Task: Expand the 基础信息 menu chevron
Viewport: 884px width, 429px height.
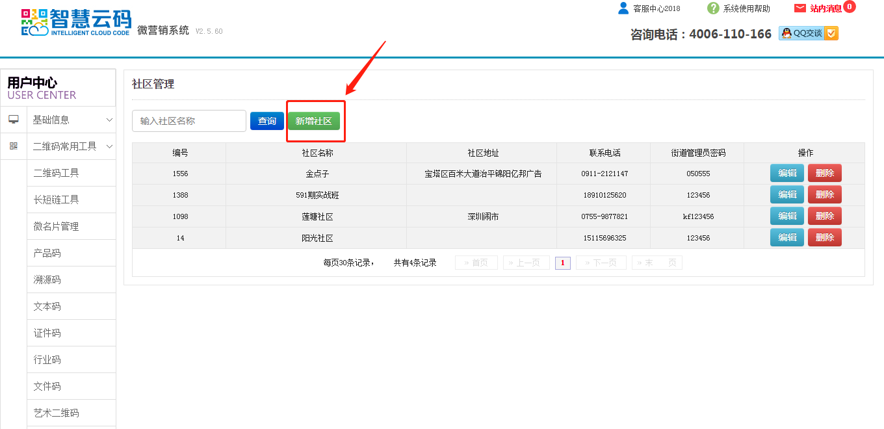Action: pos(109,120)
